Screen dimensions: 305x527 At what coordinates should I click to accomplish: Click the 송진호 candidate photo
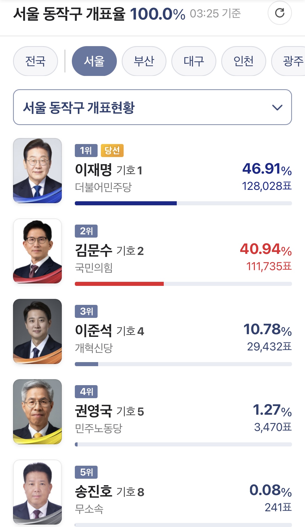[37, 492]
